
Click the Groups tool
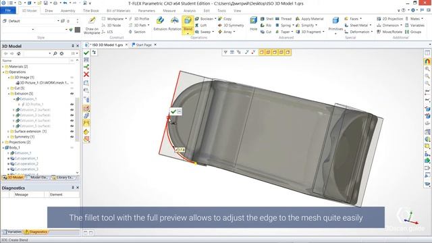413,32
